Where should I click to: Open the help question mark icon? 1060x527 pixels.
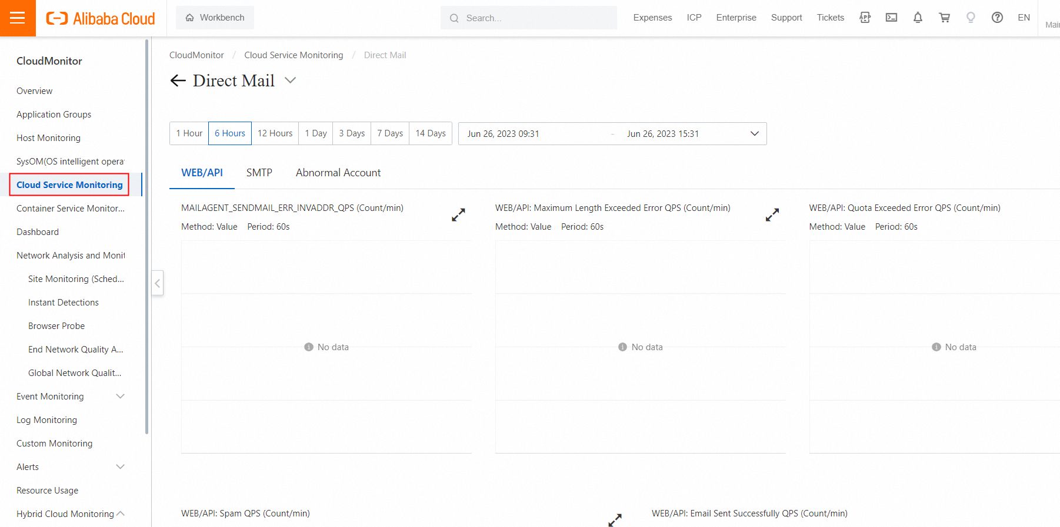click(997, 18)
